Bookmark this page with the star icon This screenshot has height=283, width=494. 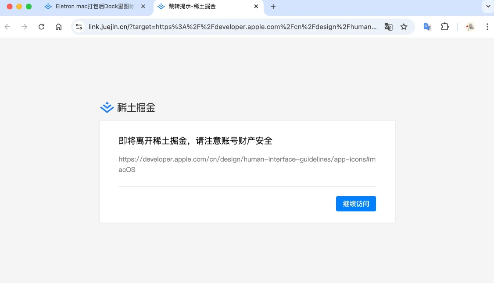(404, 27)
